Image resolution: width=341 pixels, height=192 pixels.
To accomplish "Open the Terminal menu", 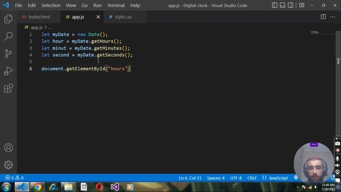I will coord(116,5).
